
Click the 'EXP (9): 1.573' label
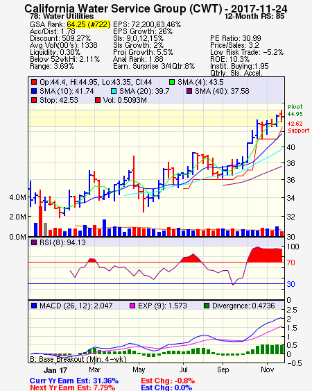(162, 306)
